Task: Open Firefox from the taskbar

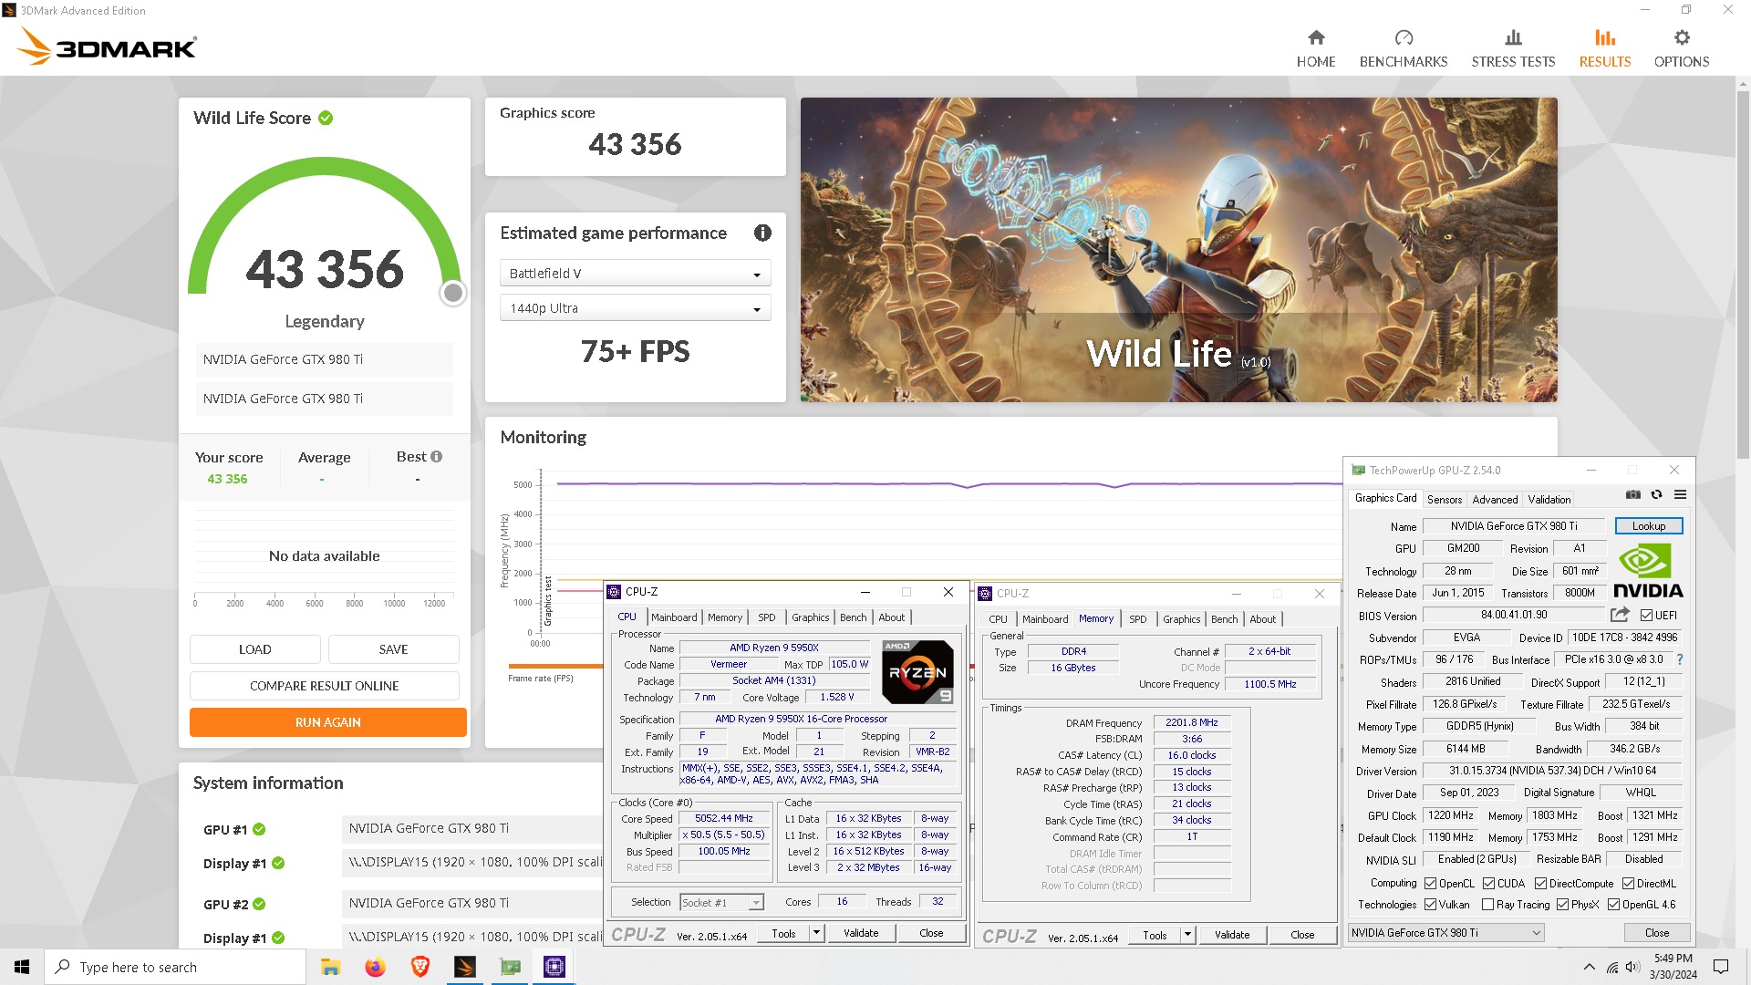Action: (x=375, y=967)
